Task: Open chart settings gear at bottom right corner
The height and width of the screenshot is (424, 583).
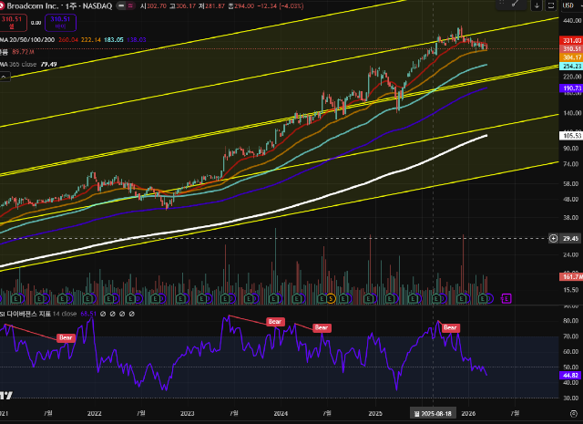Action: point(574,414)
